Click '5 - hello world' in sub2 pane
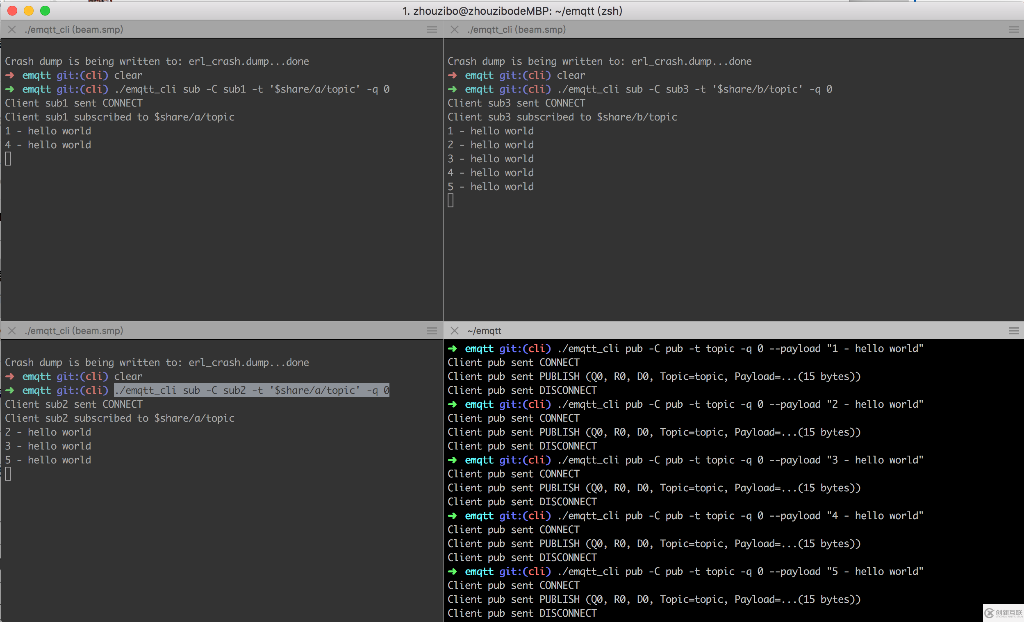1024x622 pixels. tap(48, 460)
